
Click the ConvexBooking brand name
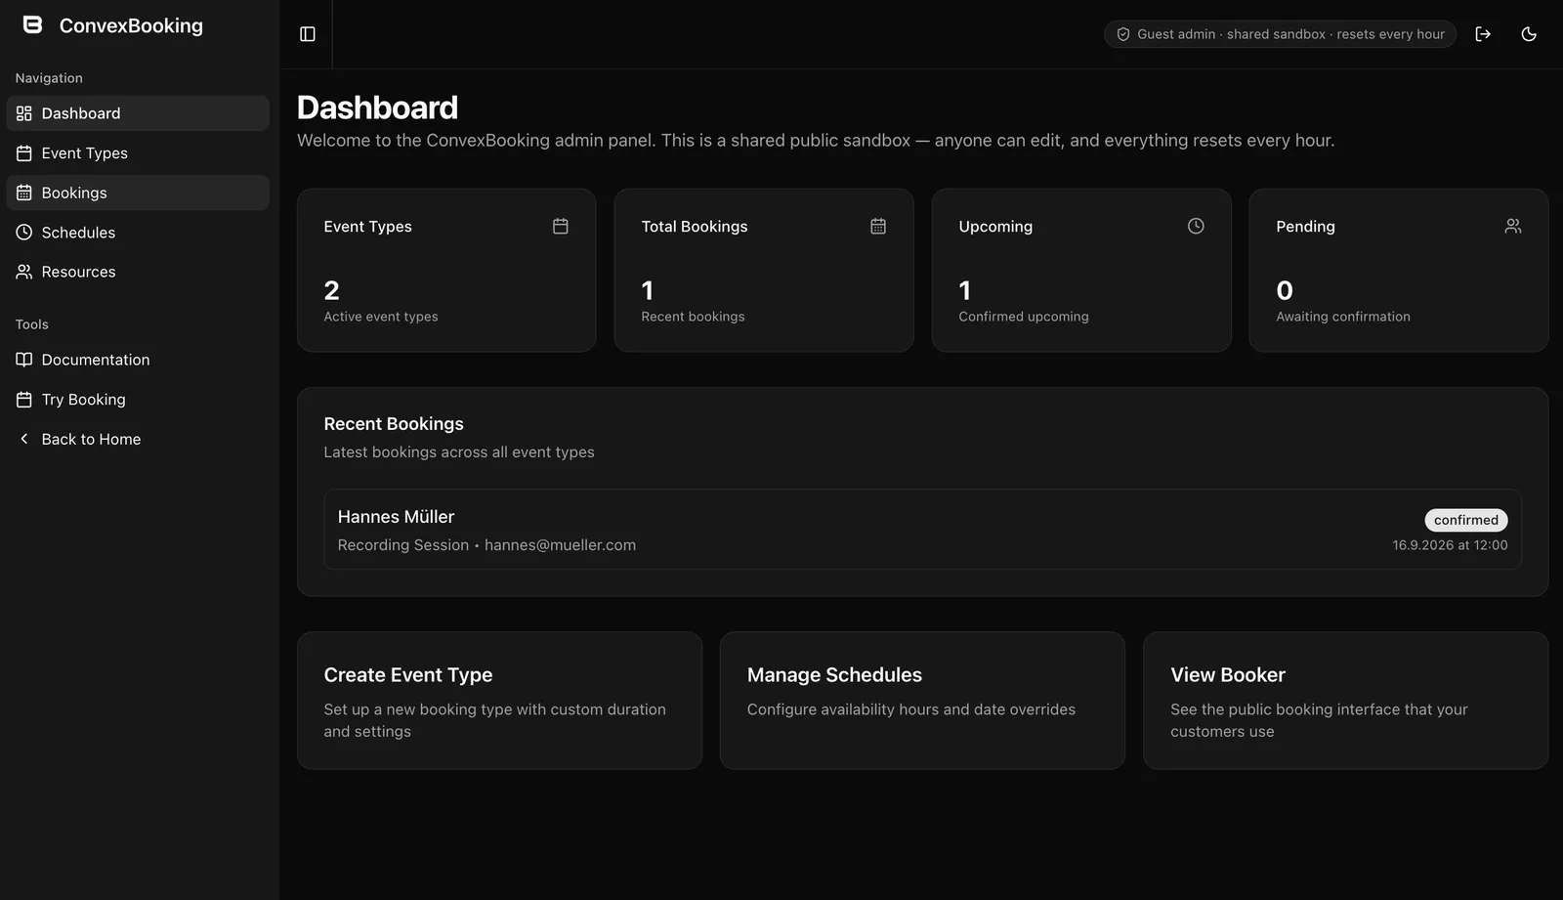coord(131,26)
